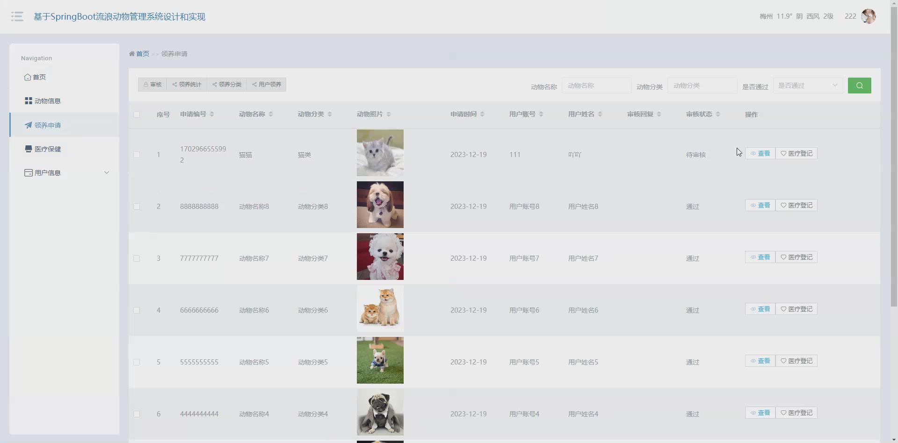
Task: Click 医疗登记 for row 5555555555
Action: [x=797, y=361]
